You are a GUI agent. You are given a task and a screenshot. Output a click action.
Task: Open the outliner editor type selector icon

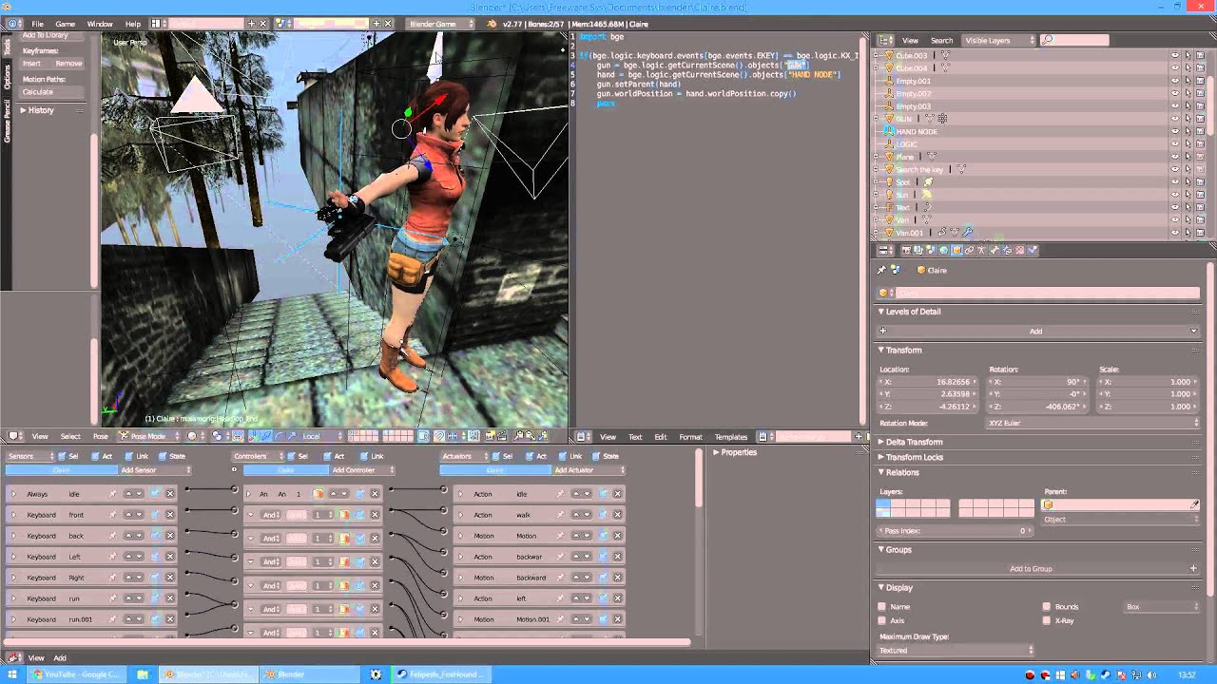click(x=885, y=40)
